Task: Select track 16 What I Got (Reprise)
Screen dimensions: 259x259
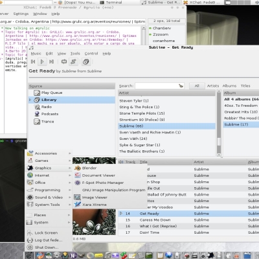Action: (188, 226)
